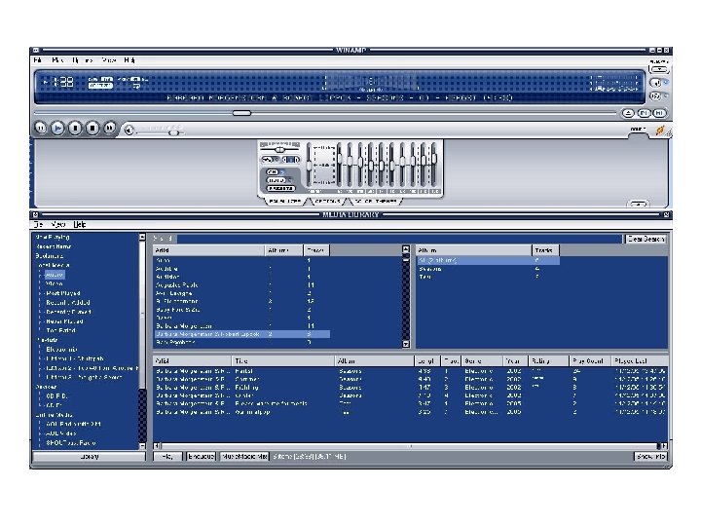
Task: Select AOL Radio with XM
Action: [x=73, y=424]
